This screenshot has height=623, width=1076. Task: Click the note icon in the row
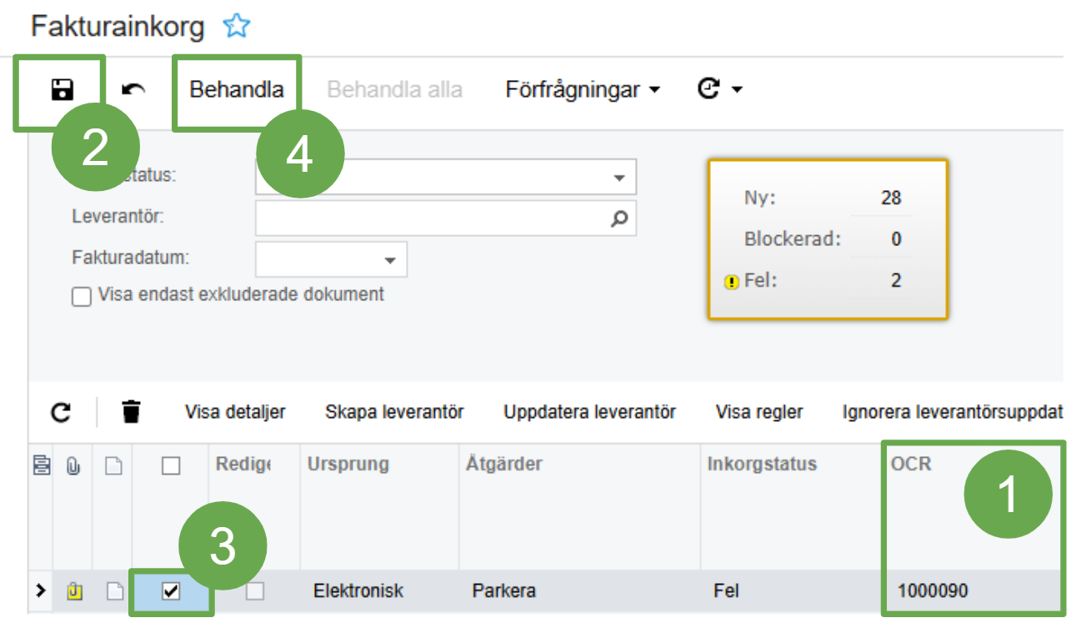click(x=113, y=591)
